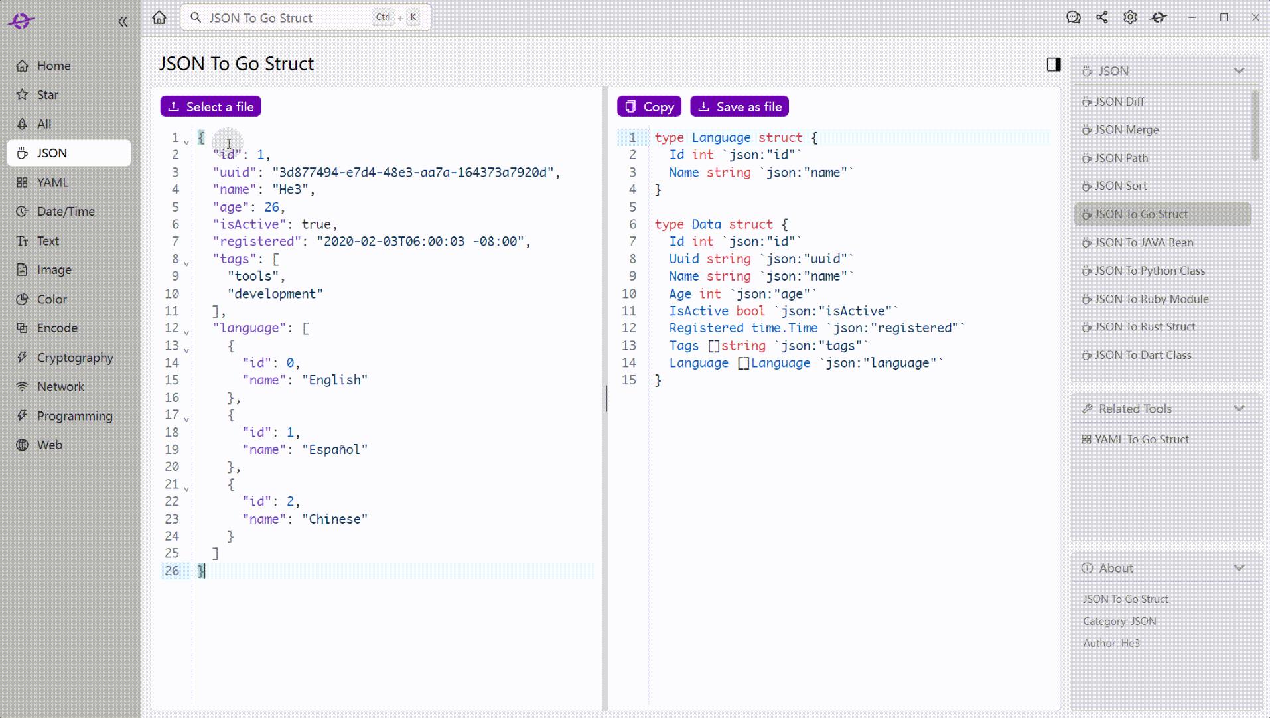
Task: Click the Save as file button
Action: click(x=739, y=106)
